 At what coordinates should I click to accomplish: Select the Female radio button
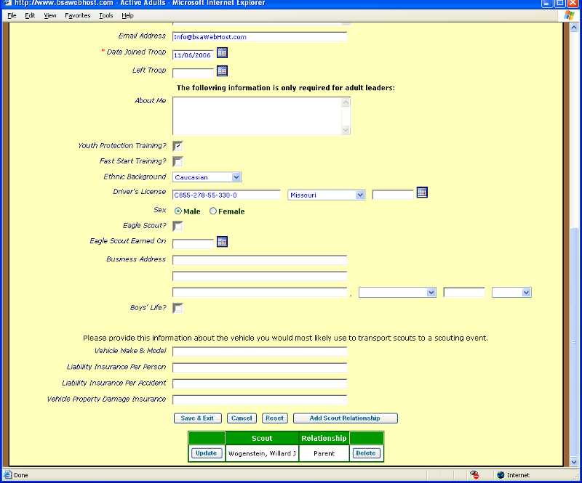(212, 211)
